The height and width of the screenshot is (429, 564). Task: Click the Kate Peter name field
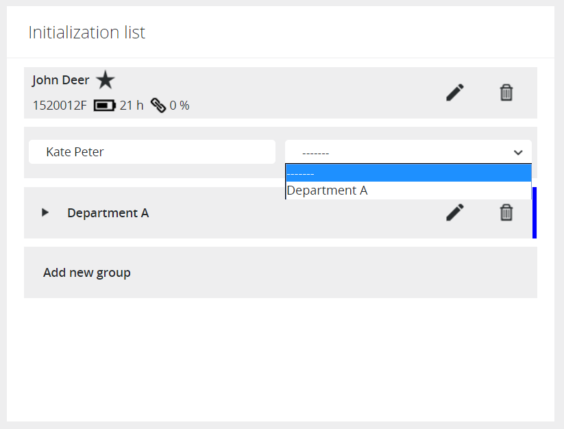click(151, 152)
